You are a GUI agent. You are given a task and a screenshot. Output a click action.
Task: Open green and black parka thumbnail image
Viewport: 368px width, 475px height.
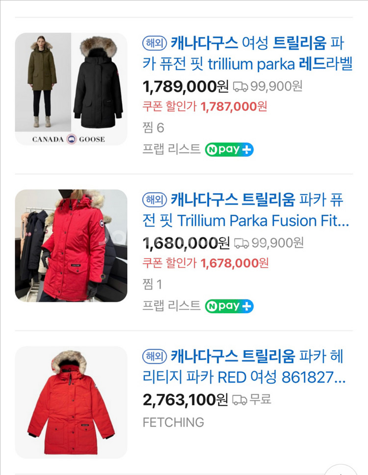click(71, 89)
